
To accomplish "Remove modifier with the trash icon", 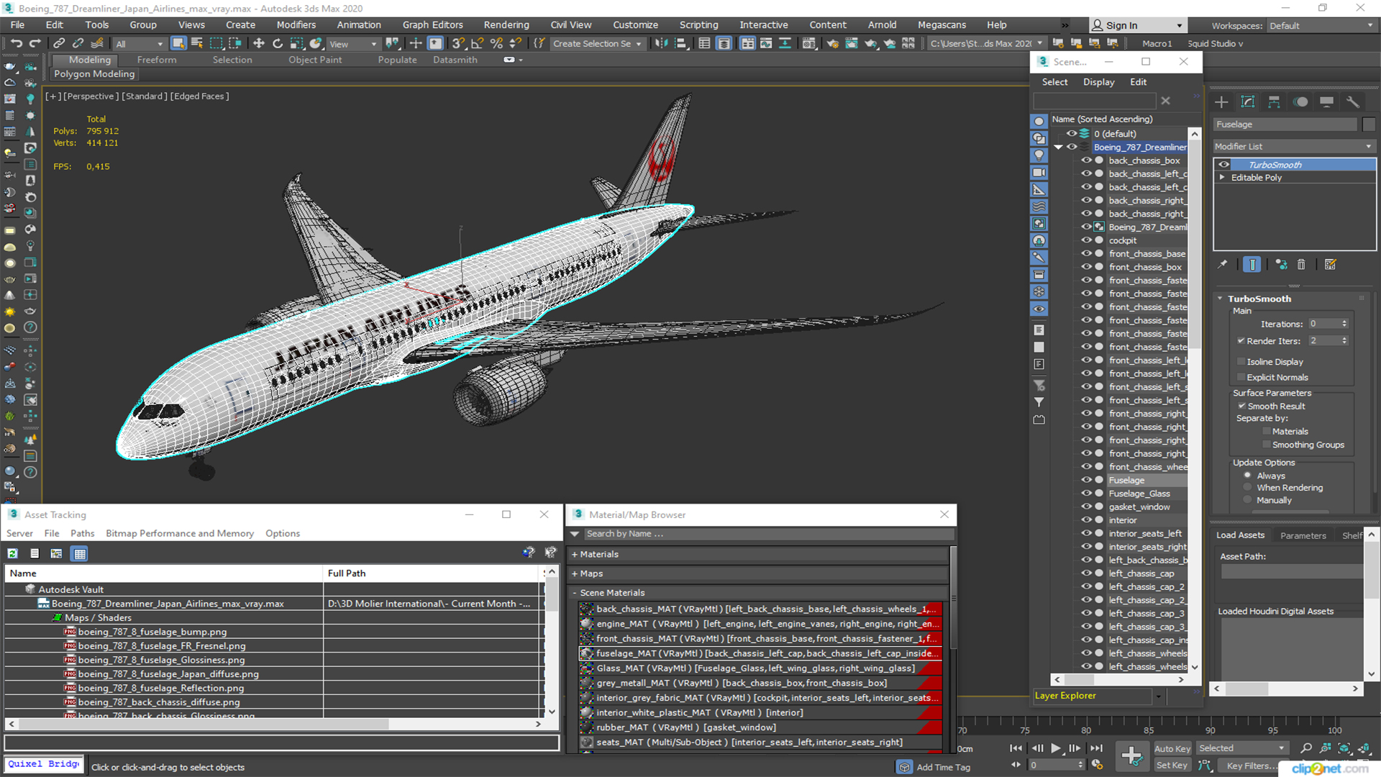I will (x=1301, y=265).
